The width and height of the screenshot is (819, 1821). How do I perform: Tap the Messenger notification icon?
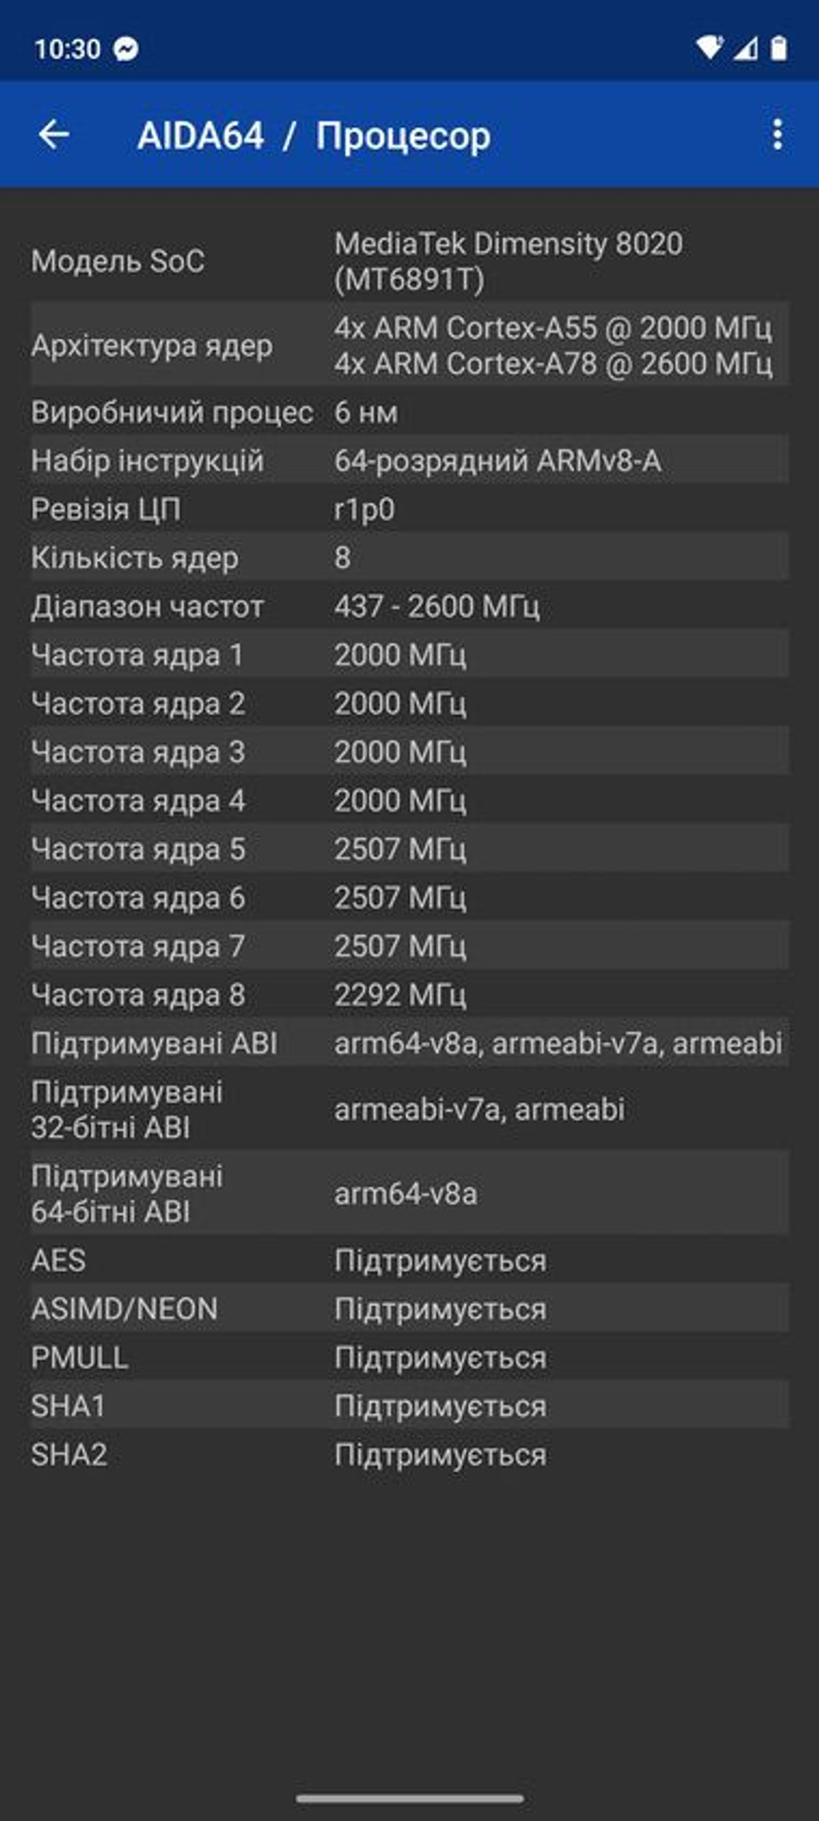(x=126, y=48)
